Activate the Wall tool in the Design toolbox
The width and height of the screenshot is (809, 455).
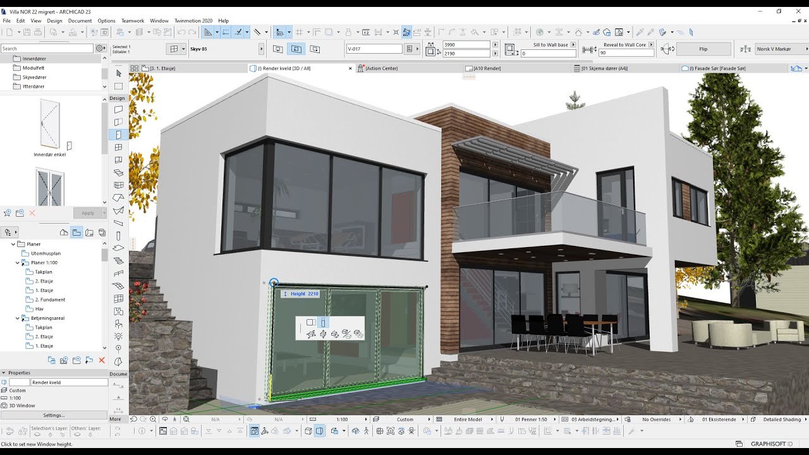click(x=118, y=110)
